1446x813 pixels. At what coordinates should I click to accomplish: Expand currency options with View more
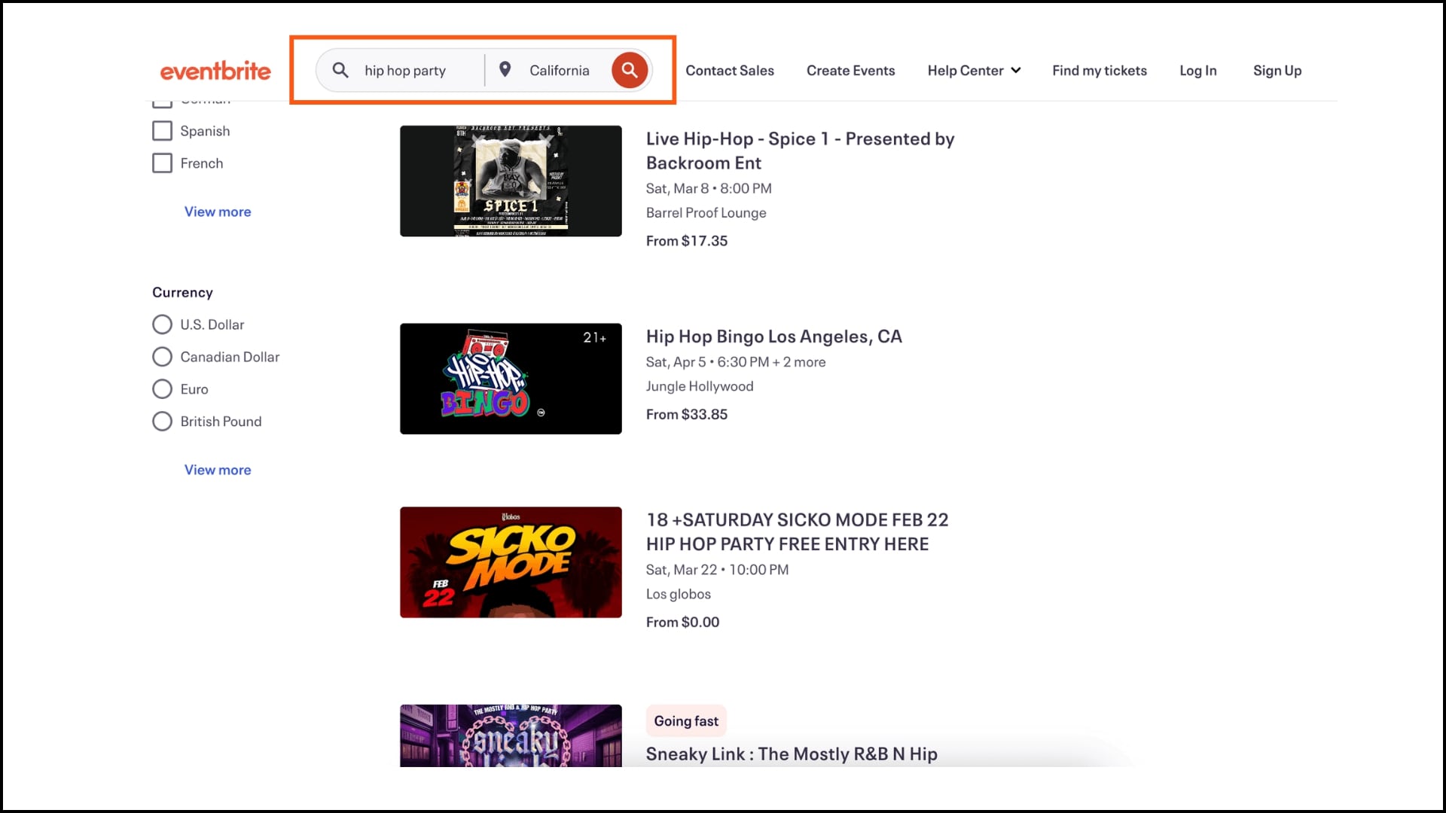click(218, 468)
